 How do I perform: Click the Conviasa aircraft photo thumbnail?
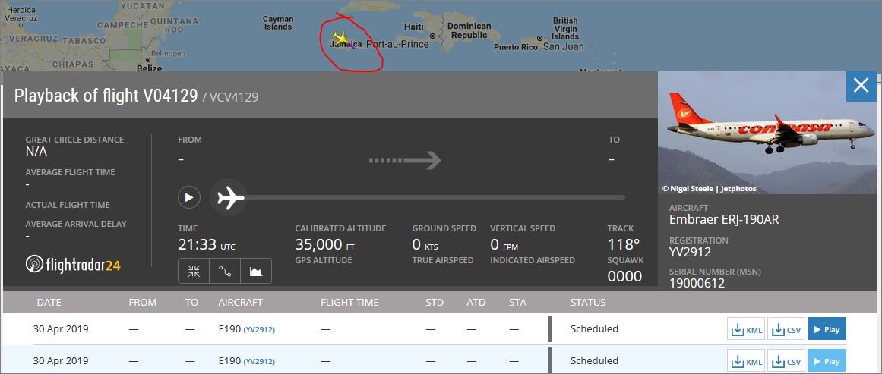click(x=767, y=133)
